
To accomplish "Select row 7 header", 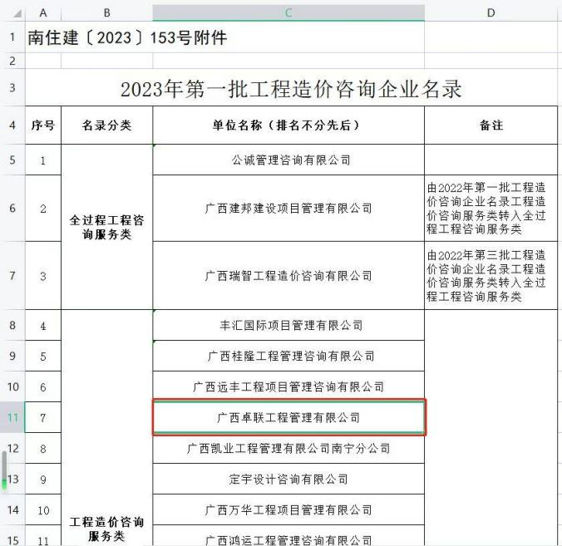I will click(x=12, y=276).
